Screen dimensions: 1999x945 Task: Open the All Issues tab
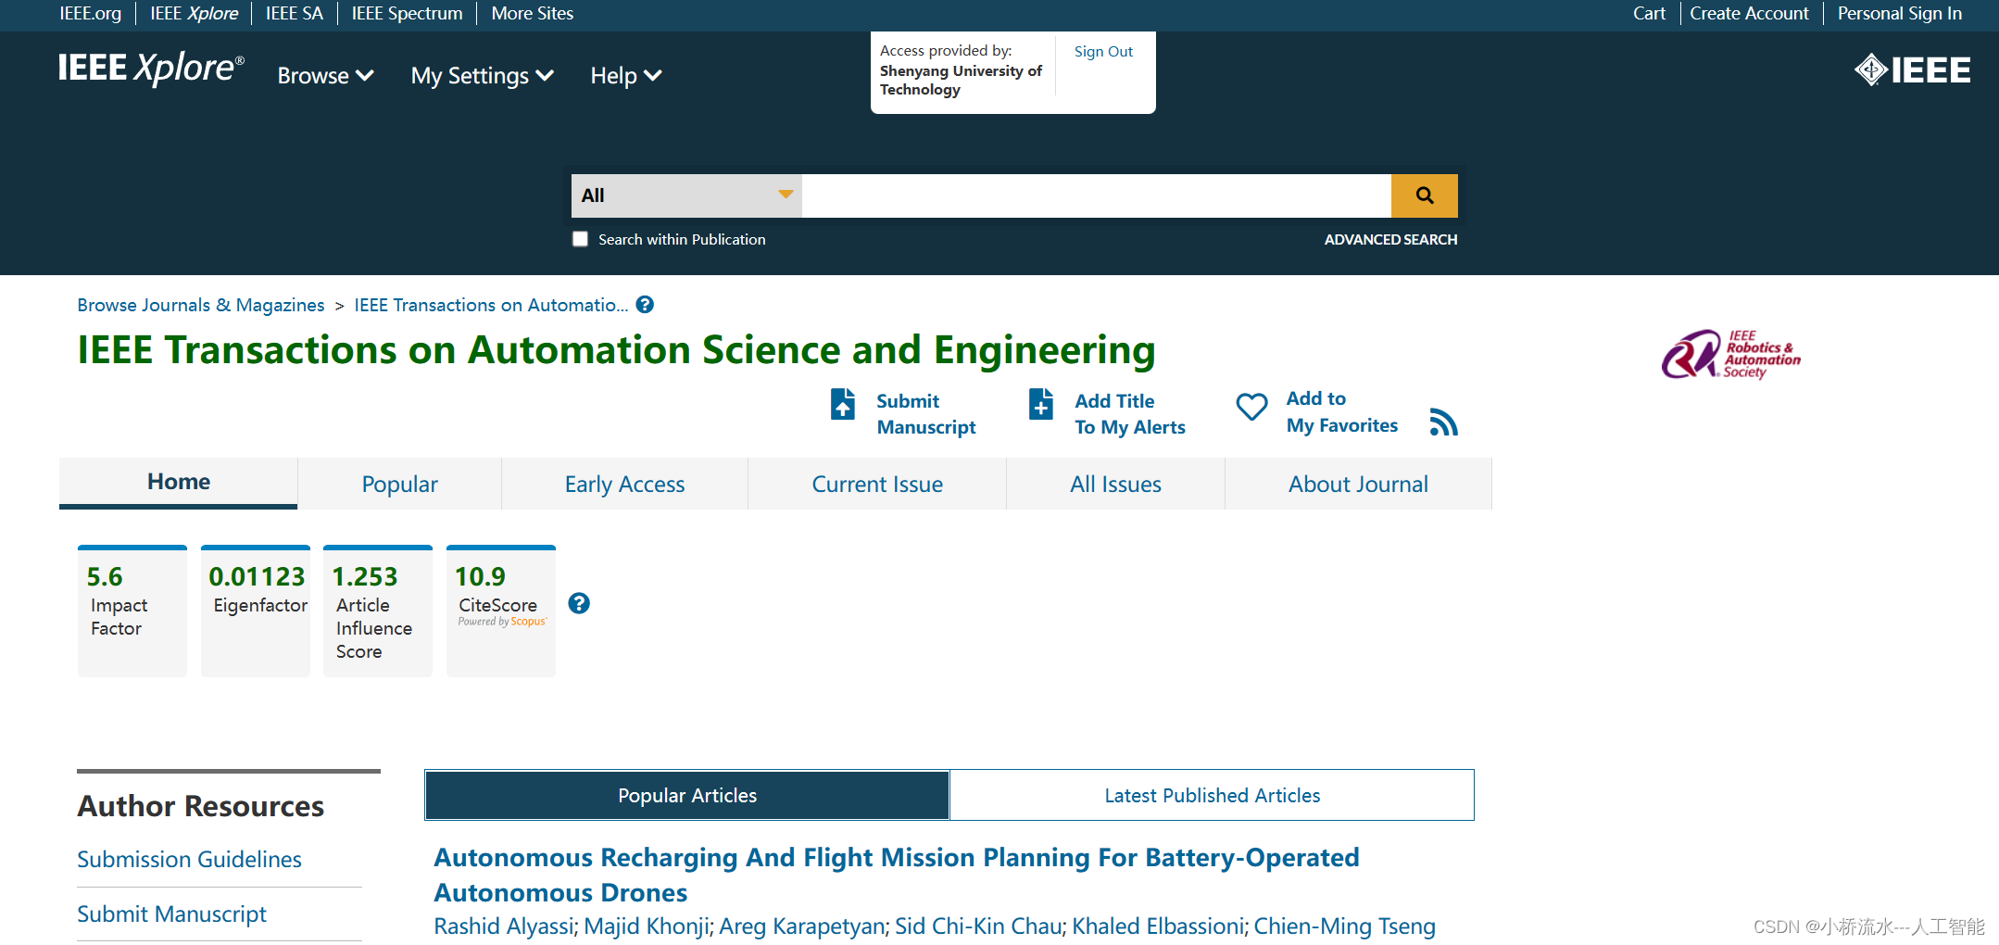click(x=1115, y=484)
